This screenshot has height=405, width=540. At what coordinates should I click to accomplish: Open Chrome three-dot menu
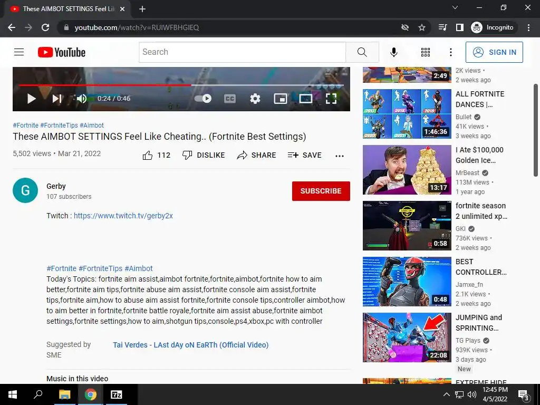coord(528,27)
